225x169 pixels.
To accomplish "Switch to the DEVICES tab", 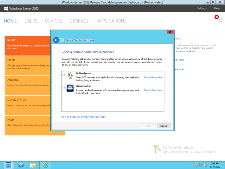I will click(x=53, y=21).
